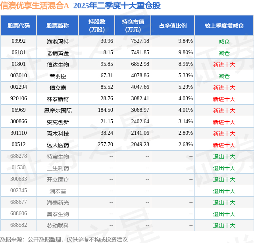
Task: Select stock name 三生制药
Action: click(58, 168)
